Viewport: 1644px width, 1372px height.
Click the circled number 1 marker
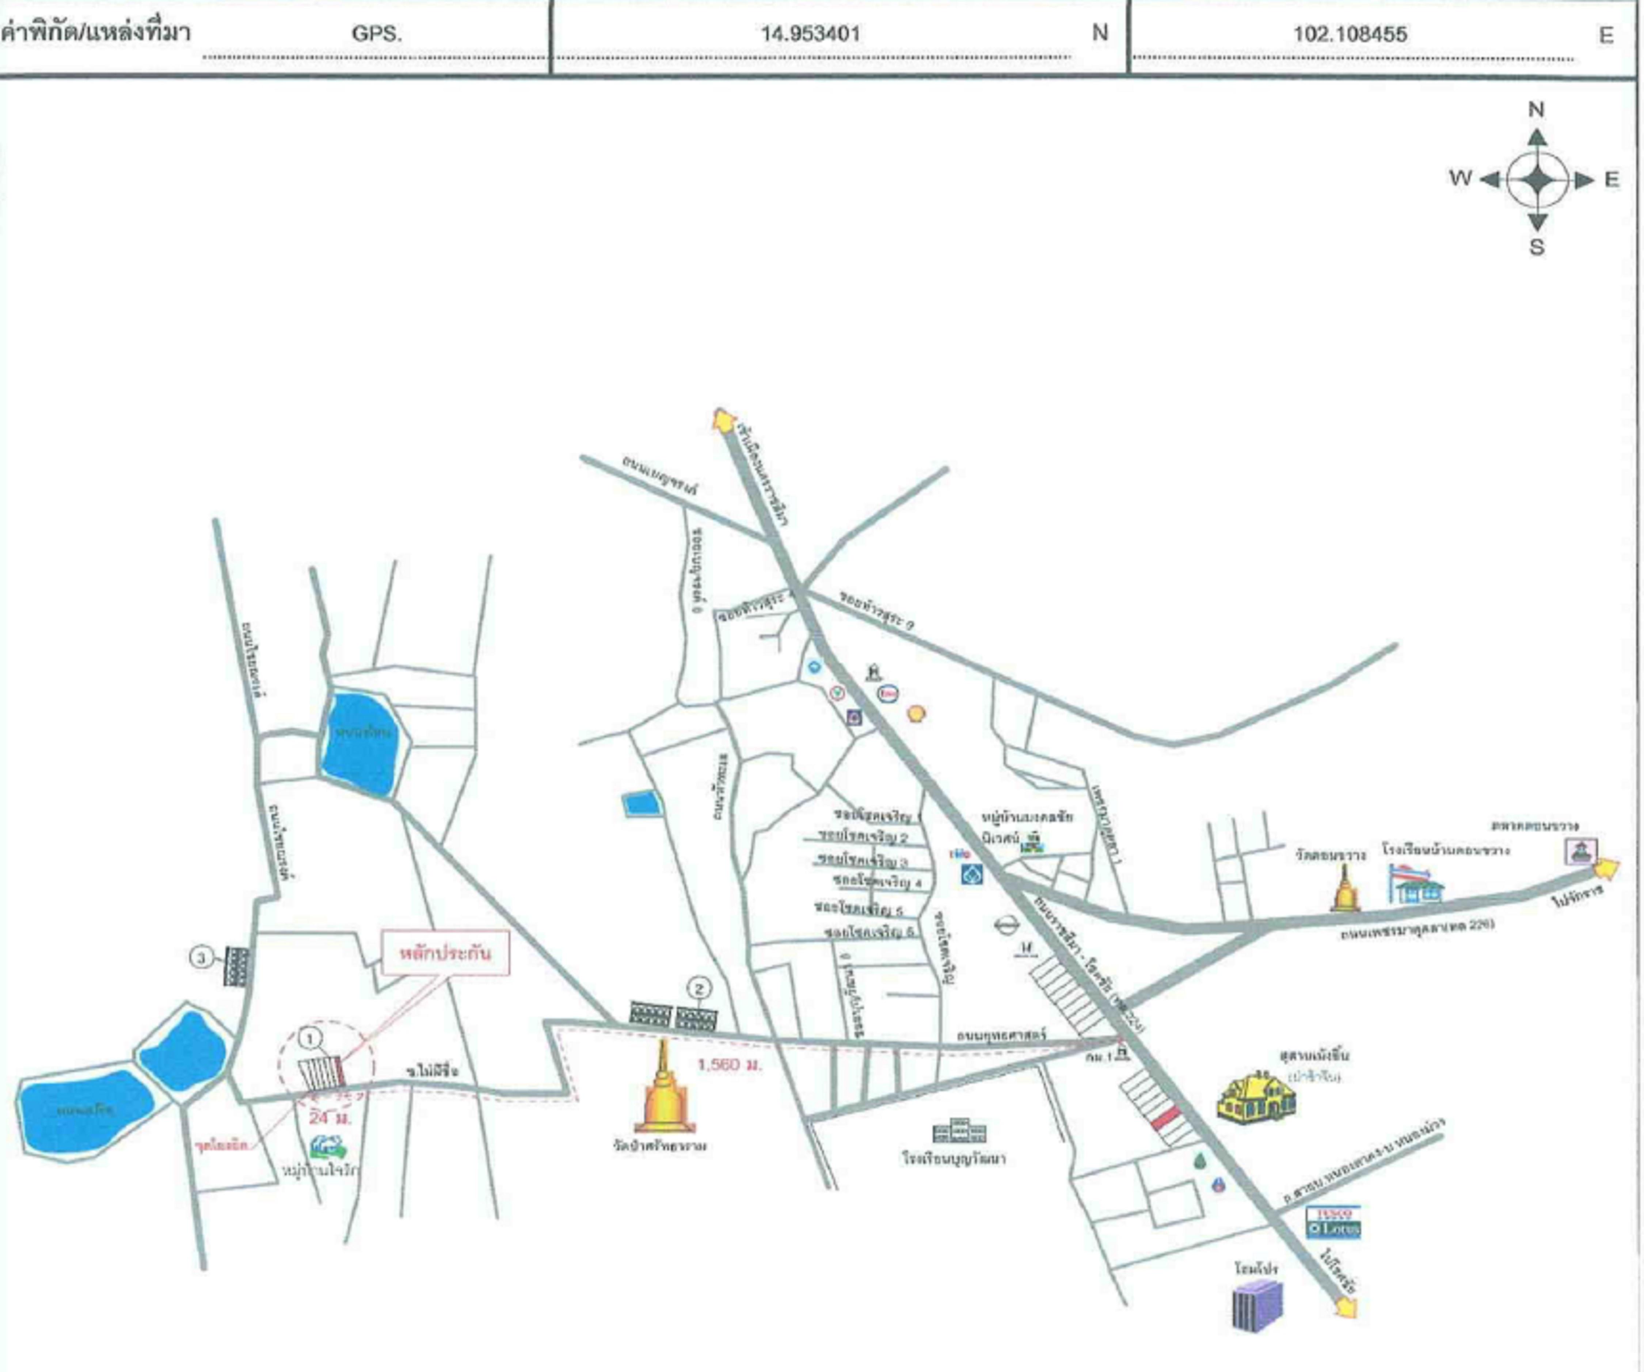pos(311,1038)
